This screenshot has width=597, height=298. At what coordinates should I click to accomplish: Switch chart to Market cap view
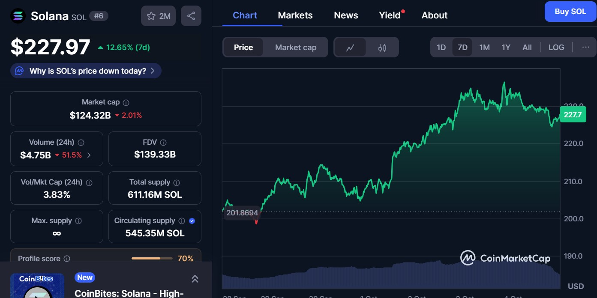[x=296, y=48]
